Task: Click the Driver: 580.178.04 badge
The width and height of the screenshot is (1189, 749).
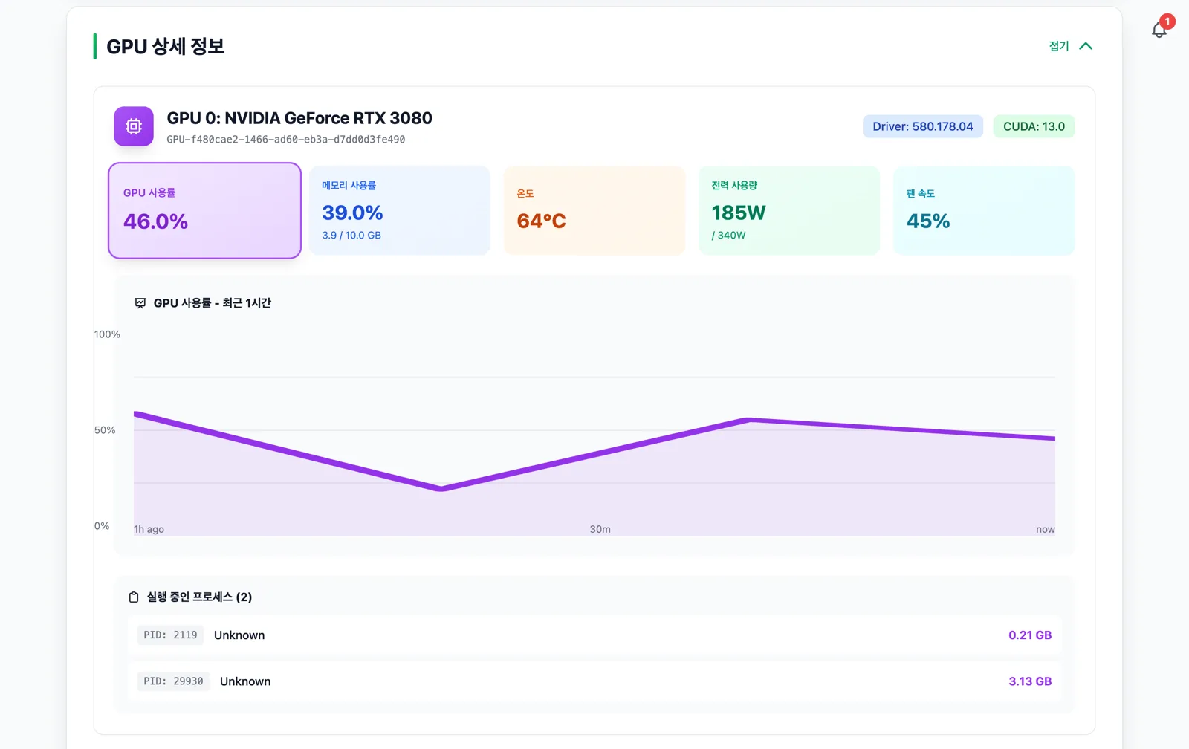Action: point(923,126)
